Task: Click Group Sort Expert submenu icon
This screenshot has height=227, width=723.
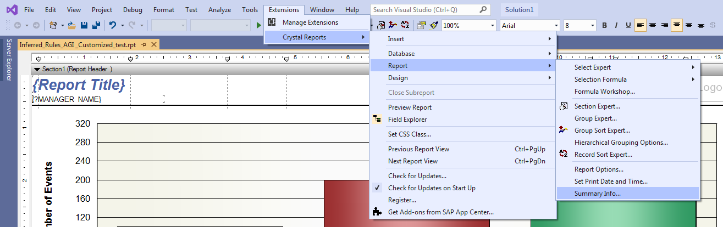Action: pyautogui.click(x=563, y=130)
